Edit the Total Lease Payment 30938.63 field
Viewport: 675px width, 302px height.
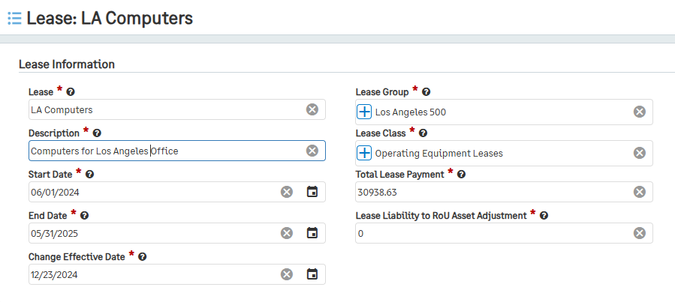(504, 192)
